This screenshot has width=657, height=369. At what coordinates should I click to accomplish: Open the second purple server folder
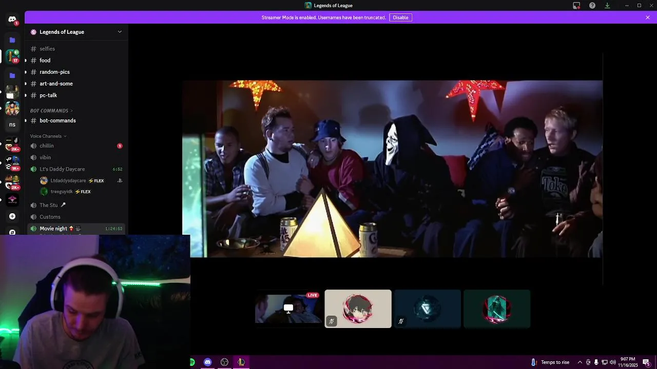[x=12, y=75]
